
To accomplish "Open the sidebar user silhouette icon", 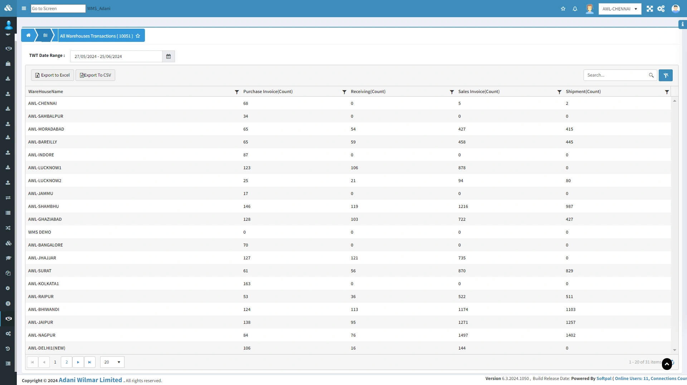I will click(9, 25).
